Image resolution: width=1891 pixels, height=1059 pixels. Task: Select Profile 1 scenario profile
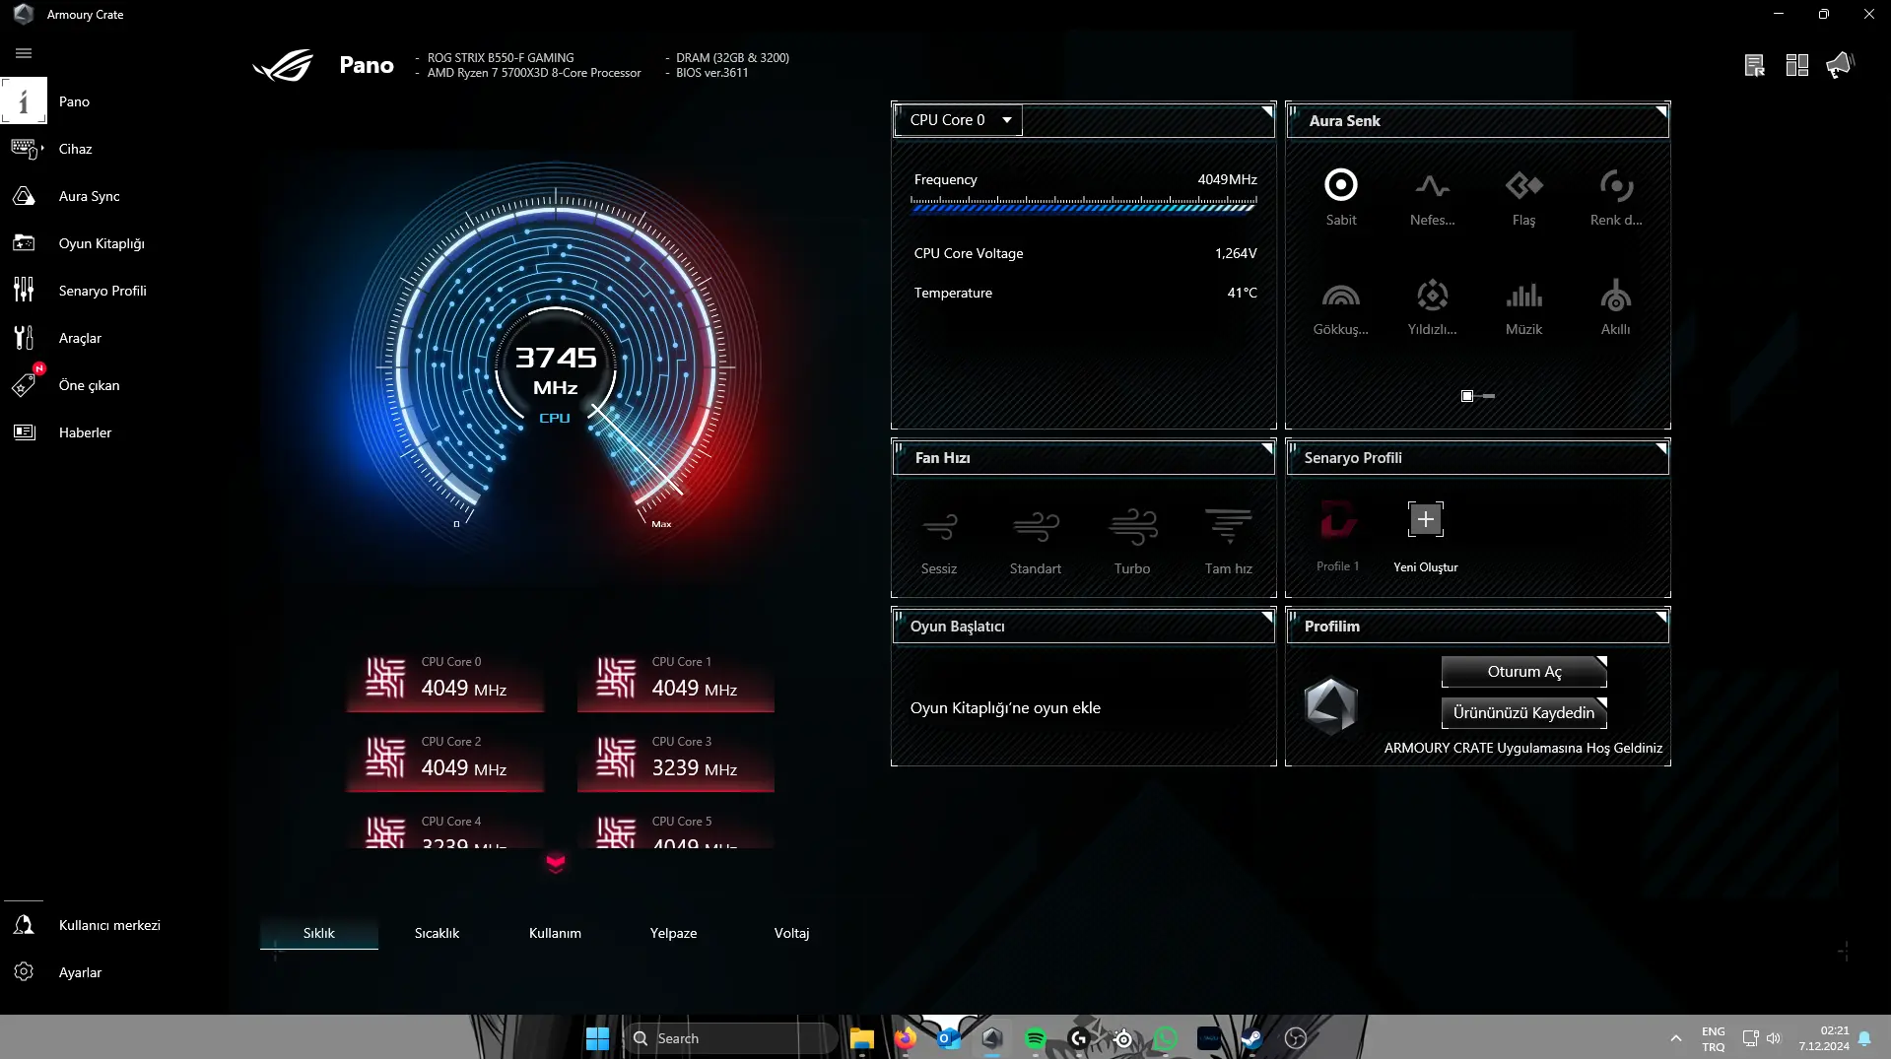pyautogui.click(x=1338, y=536)
